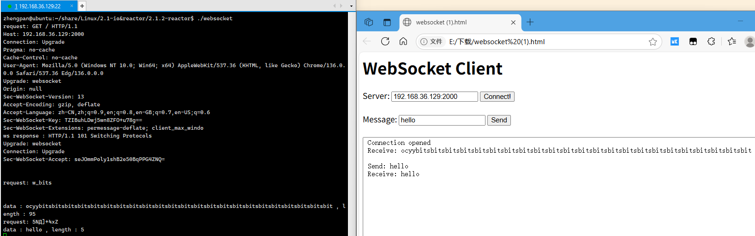This screenshot has height=236, width=755.
Task: Open the Edge workspaces icon
Action: 369,22
